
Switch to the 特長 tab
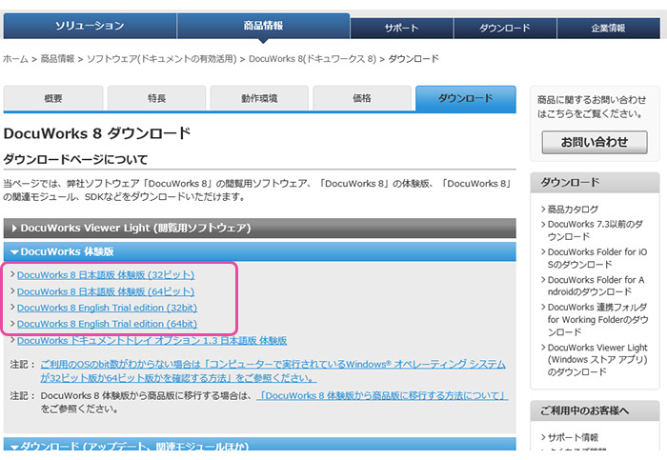point(156,98)
